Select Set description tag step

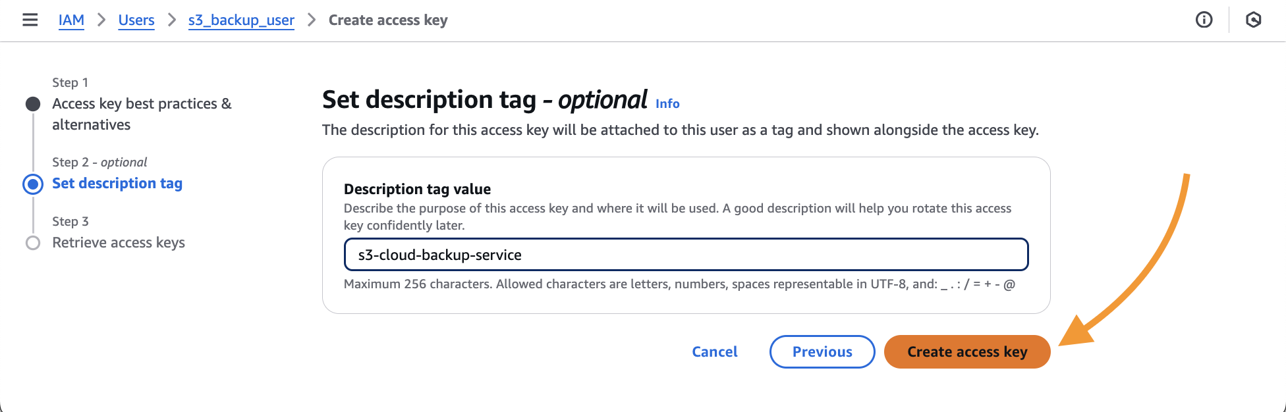(117, 183)
